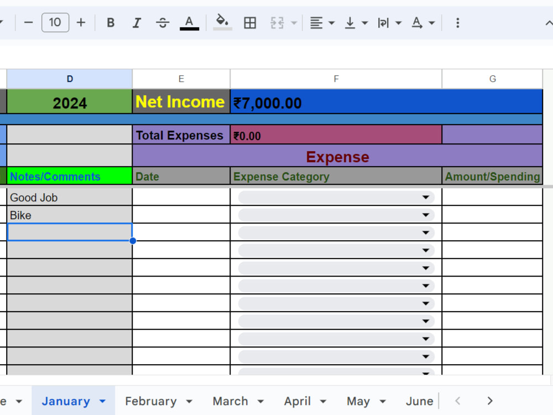Apply italic formatting
553x415 pixels.
(137, 23)
